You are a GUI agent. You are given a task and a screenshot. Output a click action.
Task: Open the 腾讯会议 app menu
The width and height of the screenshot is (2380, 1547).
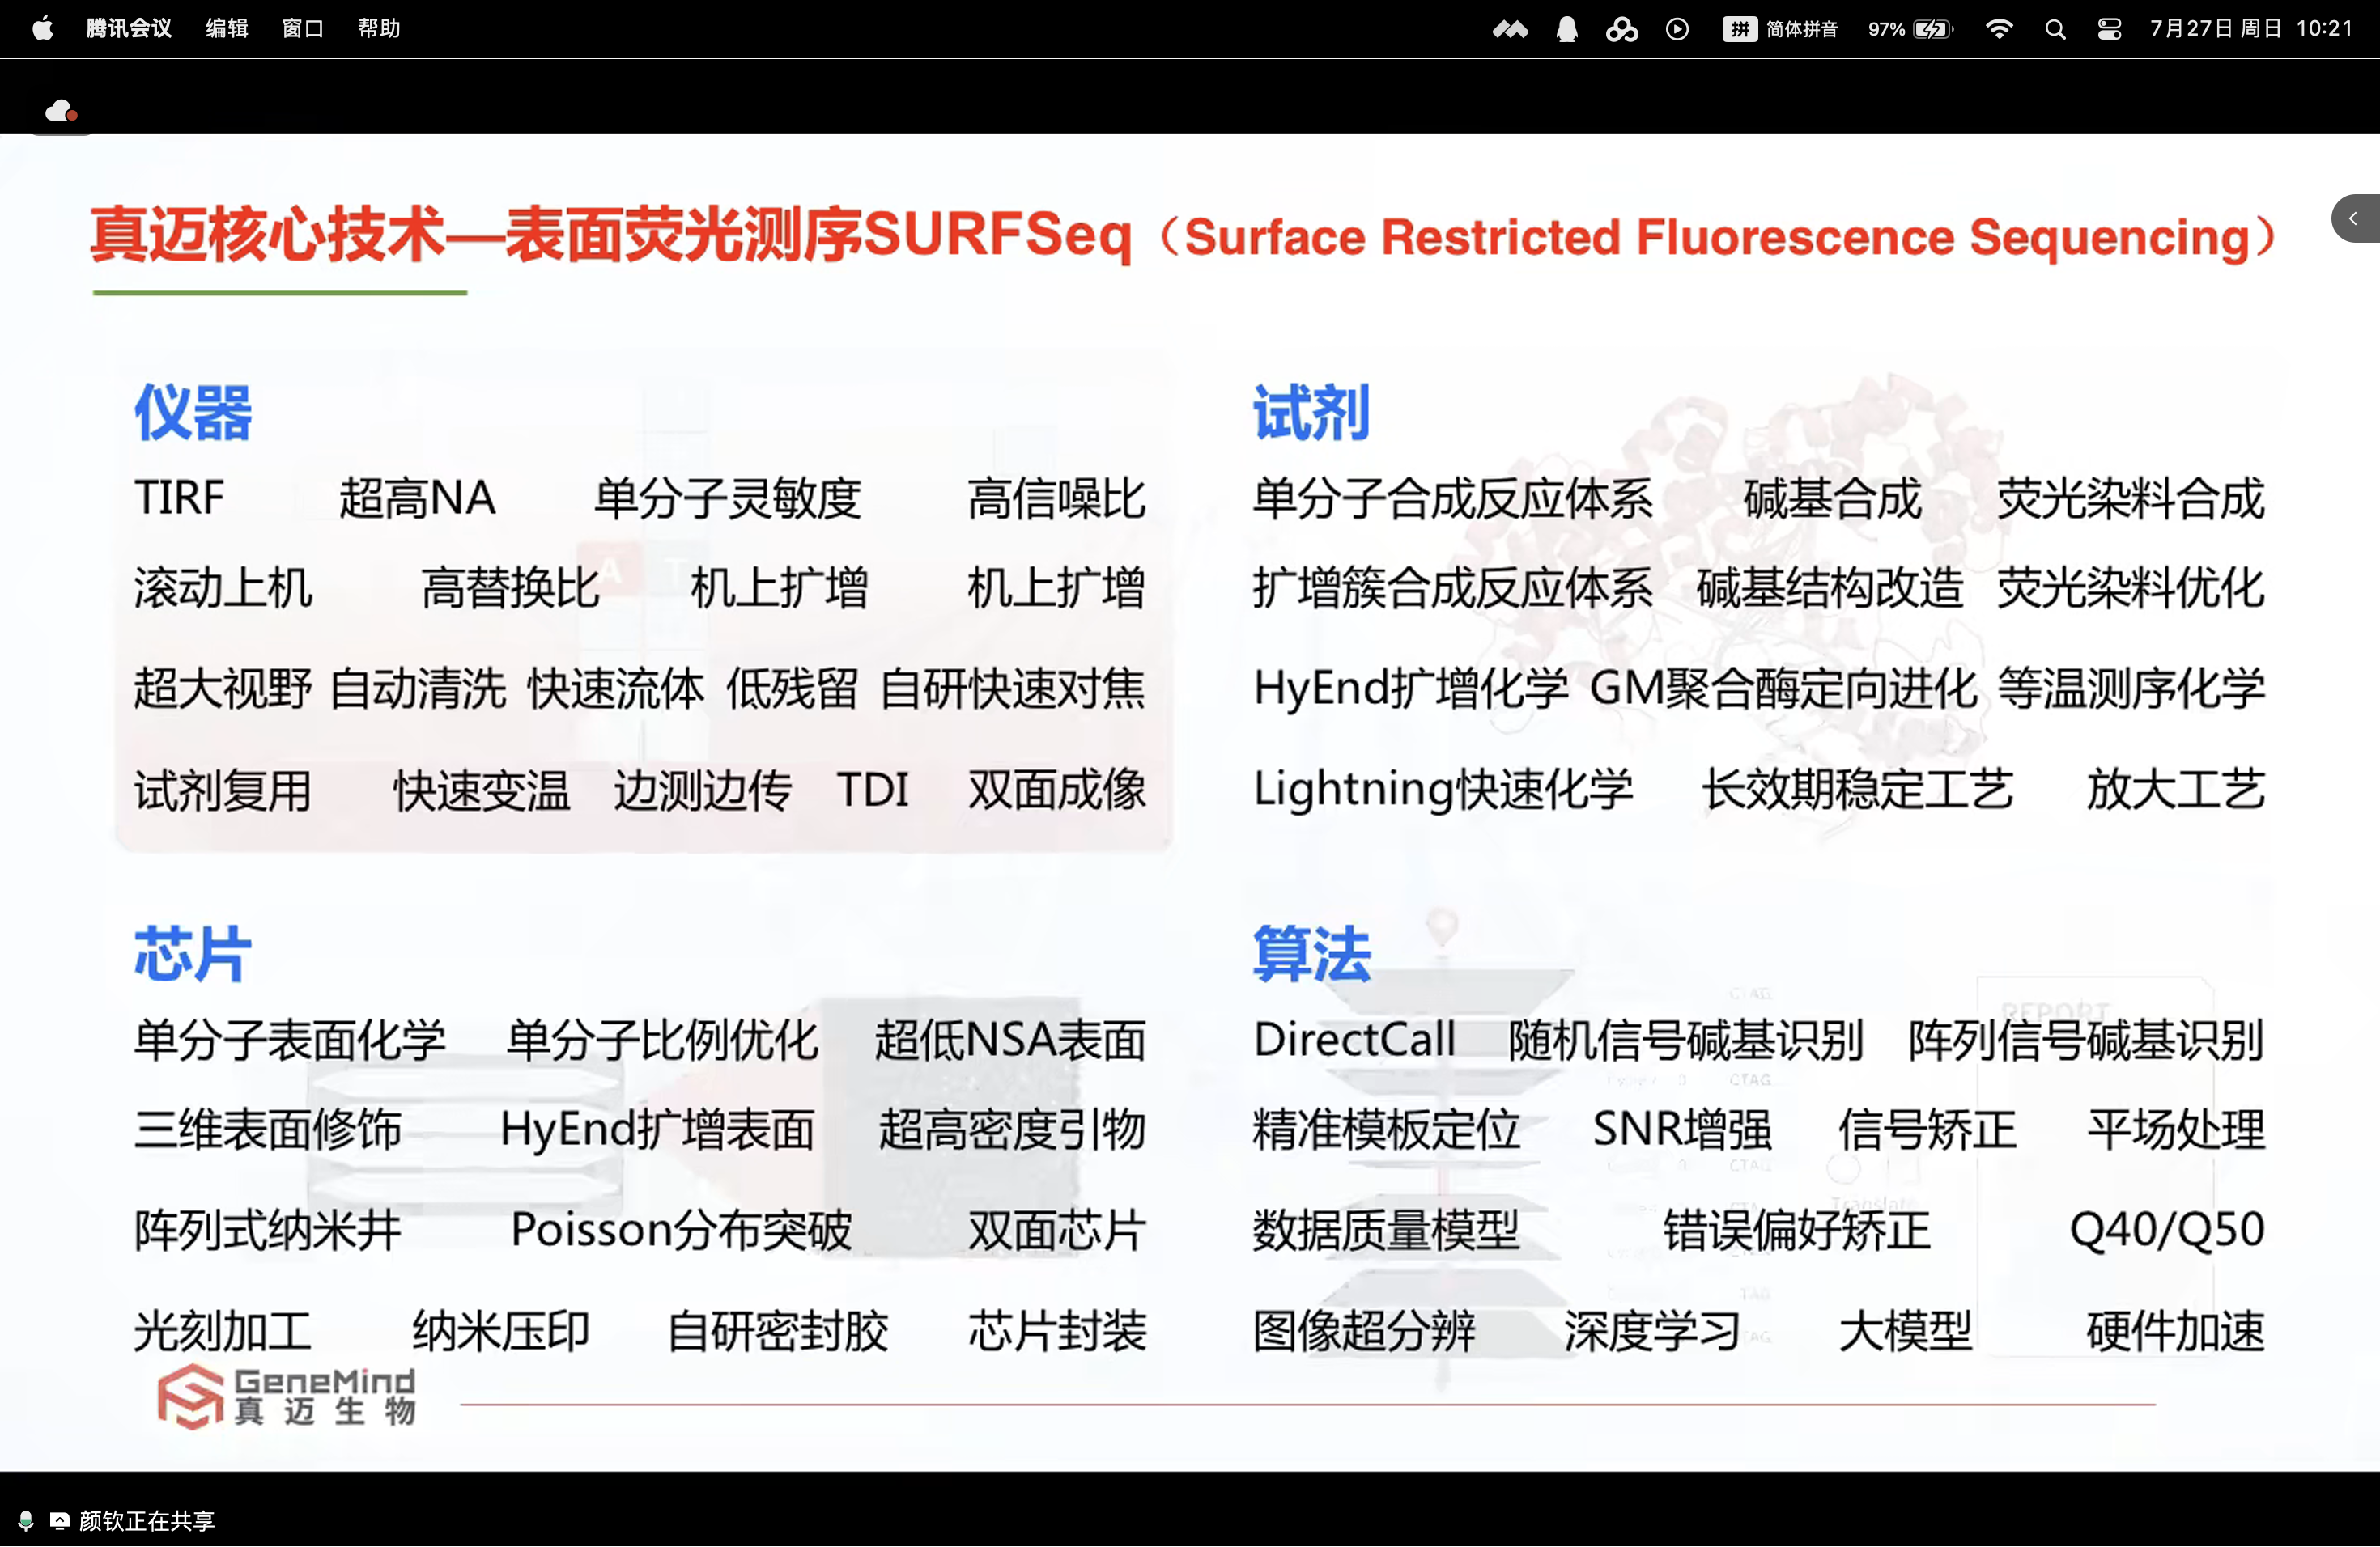pyautogui.click(x=129, y=29)
